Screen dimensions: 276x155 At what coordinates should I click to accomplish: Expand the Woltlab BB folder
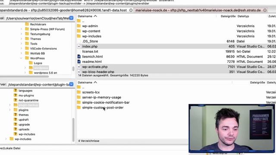click(21, 53)
